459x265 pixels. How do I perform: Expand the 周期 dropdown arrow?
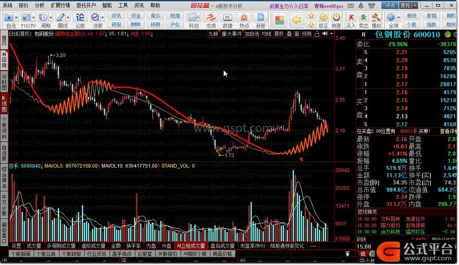pos(51,18)
